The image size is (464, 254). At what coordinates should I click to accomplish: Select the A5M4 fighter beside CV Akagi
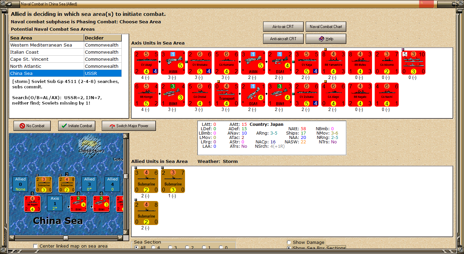pyautogui.click(x=173, y=63)
